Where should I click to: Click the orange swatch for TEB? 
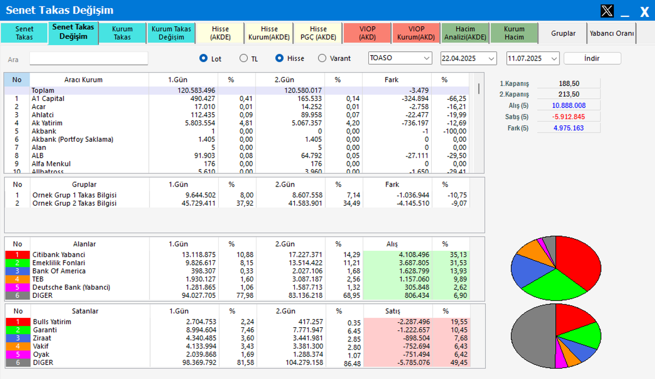pyautogui.click(x=17, y=279)
